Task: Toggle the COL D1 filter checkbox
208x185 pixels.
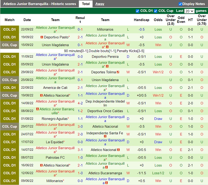Action: tap(138, 11)
